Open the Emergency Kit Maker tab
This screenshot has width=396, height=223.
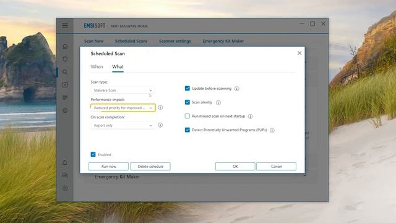223,41
